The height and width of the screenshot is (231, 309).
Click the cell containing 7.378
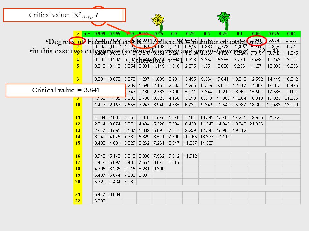point(274,47)
